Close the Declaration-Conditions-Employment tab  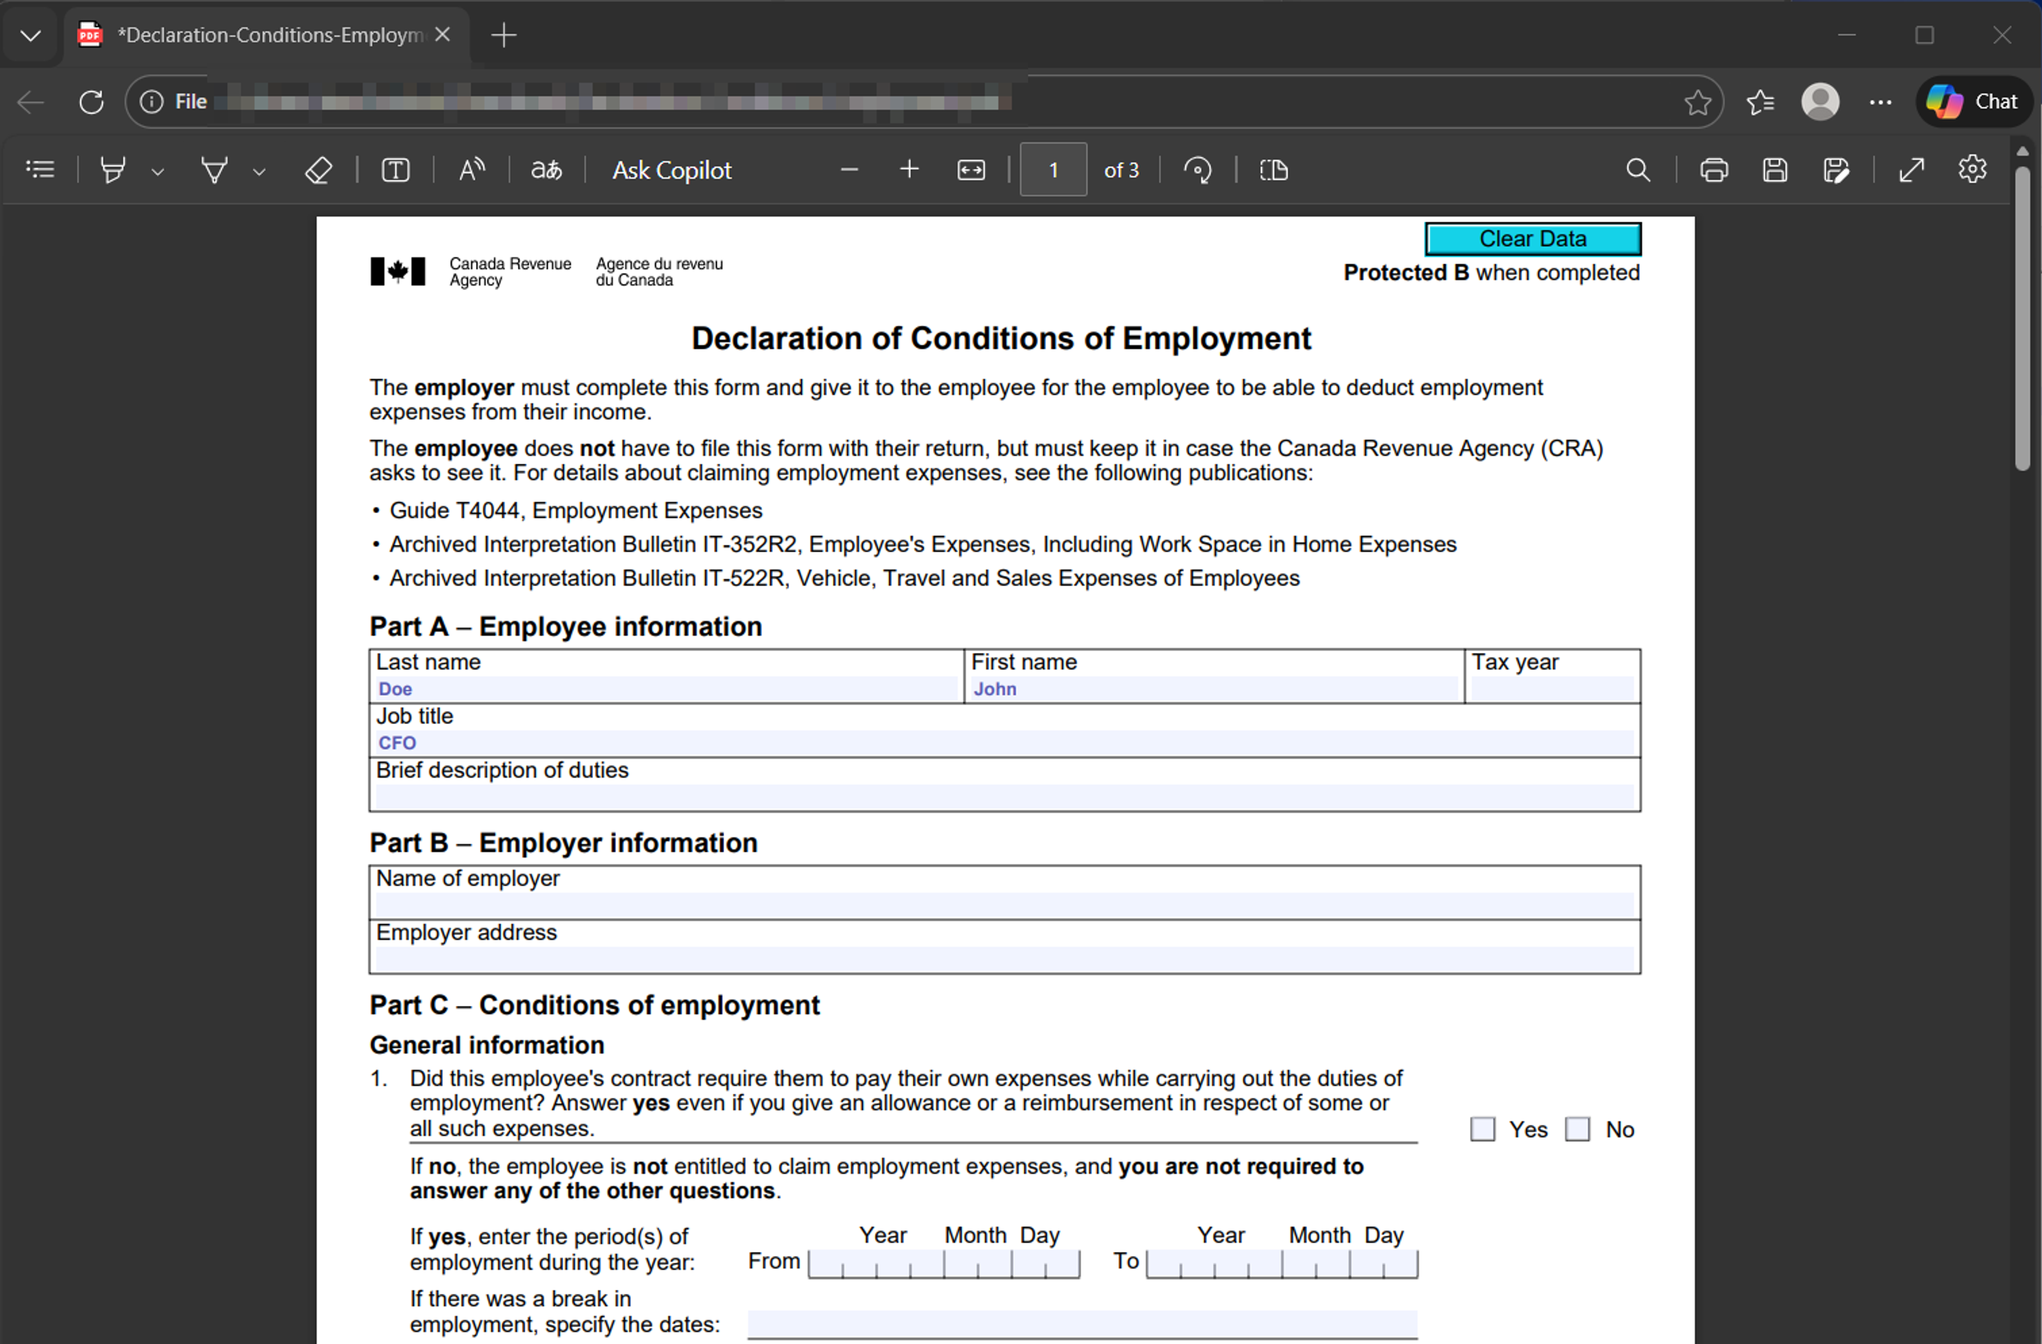point(443,35)
